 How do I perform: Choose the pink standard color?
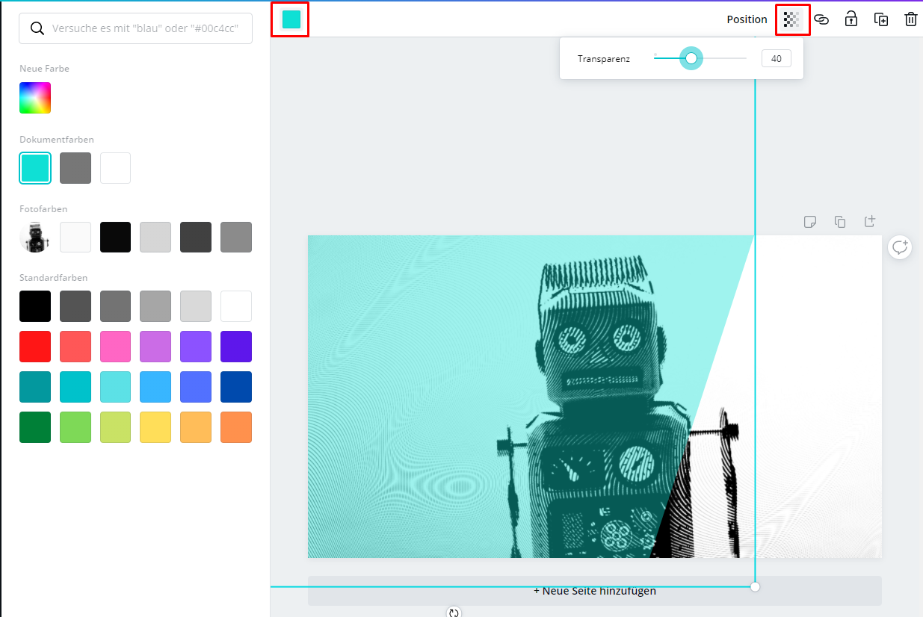pyautogui.click(x=115, y=347)
